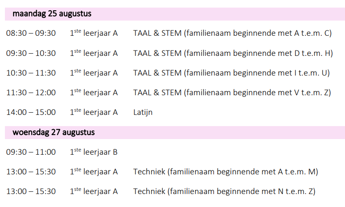Select the 10:30 – 11:30 time slot
Viewport: 345px width, 207px height.
pyautogui.click(x=31, y=73)
